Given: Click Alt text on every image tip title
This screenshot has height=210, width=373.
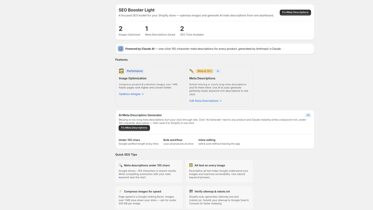Looking at the screenshot, I should pyautogui.click(x=209, y=165).
